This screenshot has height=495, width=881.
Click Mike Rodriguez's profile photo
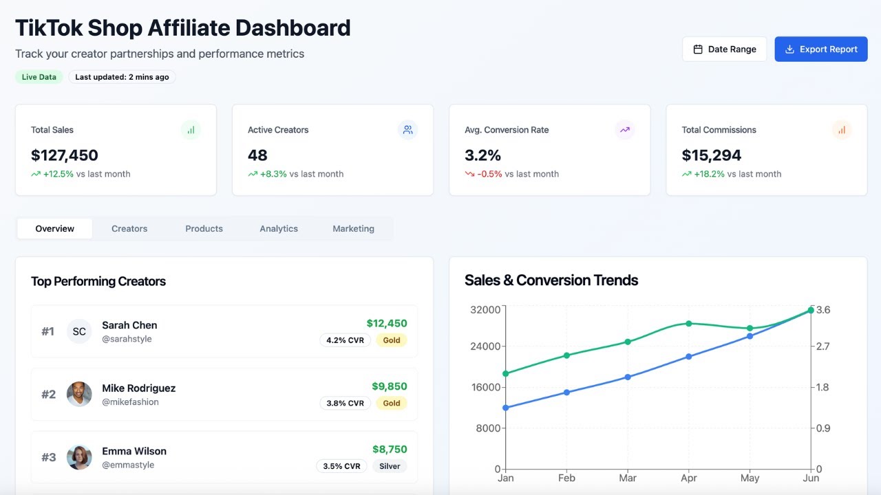point(79,395)
